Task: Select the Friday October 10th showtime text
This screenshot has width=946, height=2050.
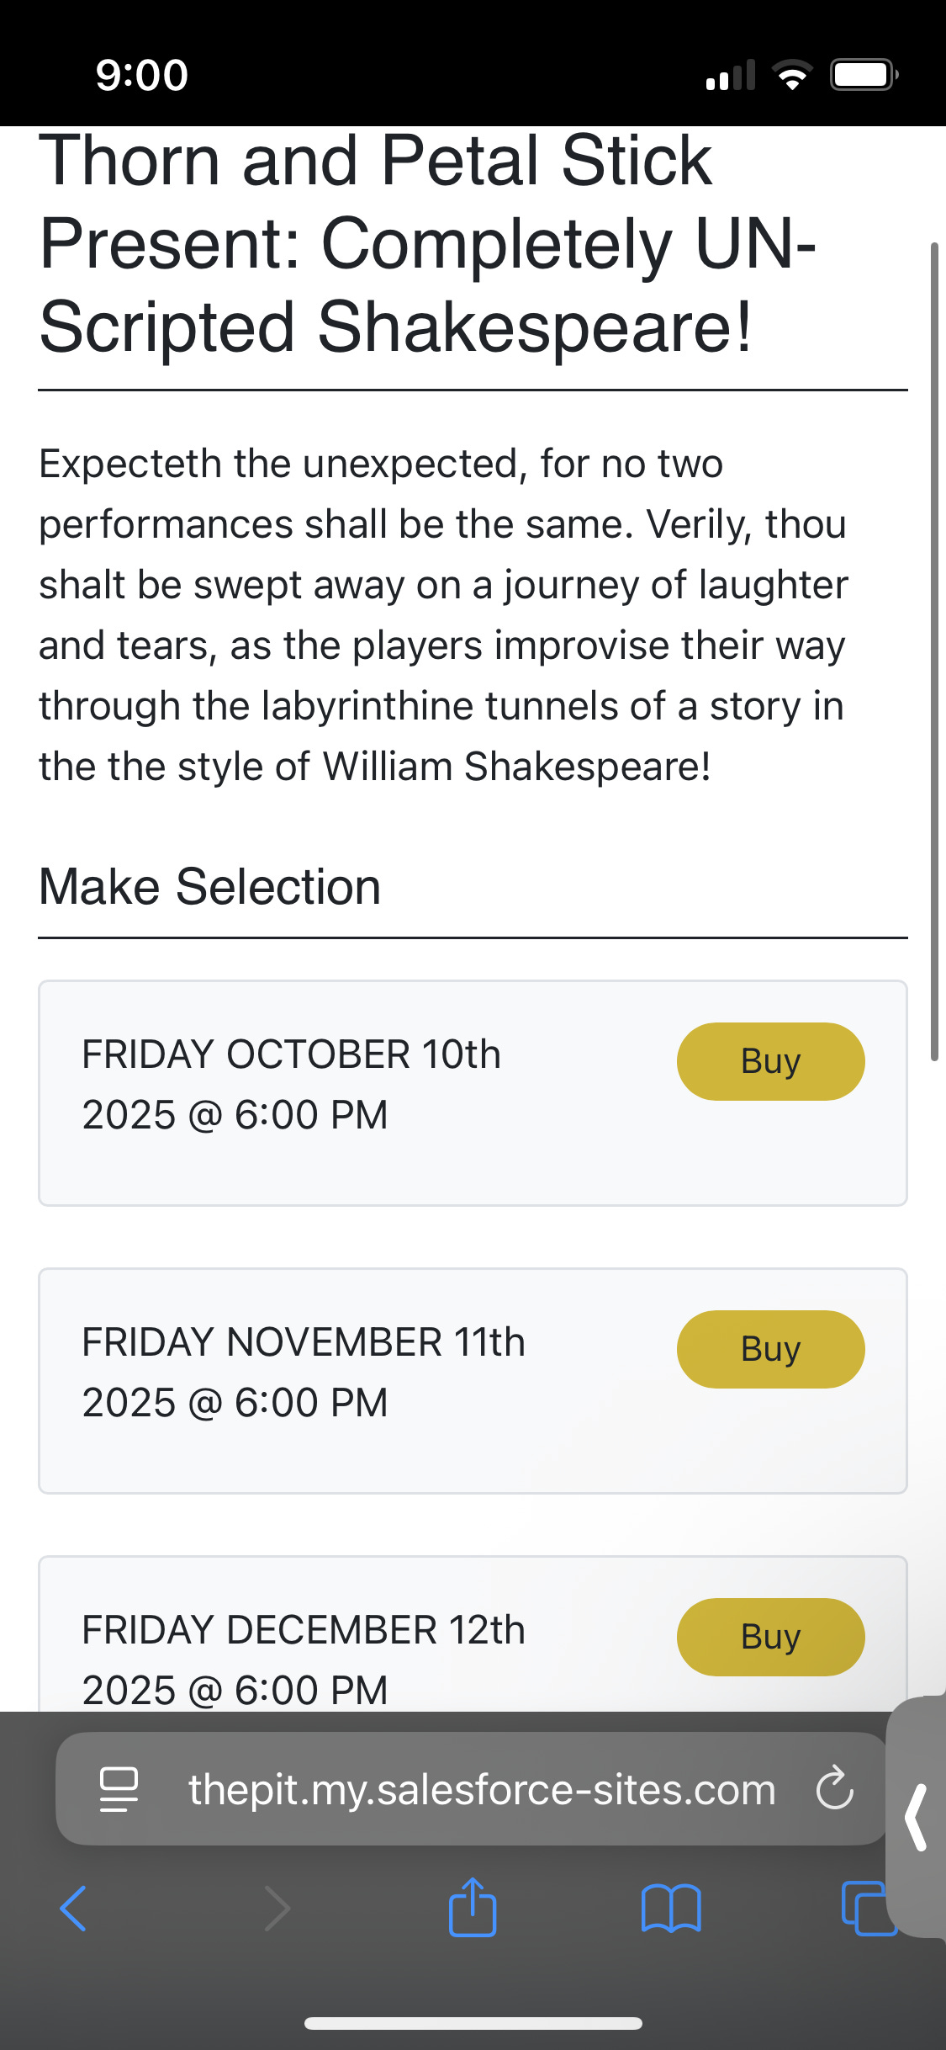Action: [x=291, y=1085]
